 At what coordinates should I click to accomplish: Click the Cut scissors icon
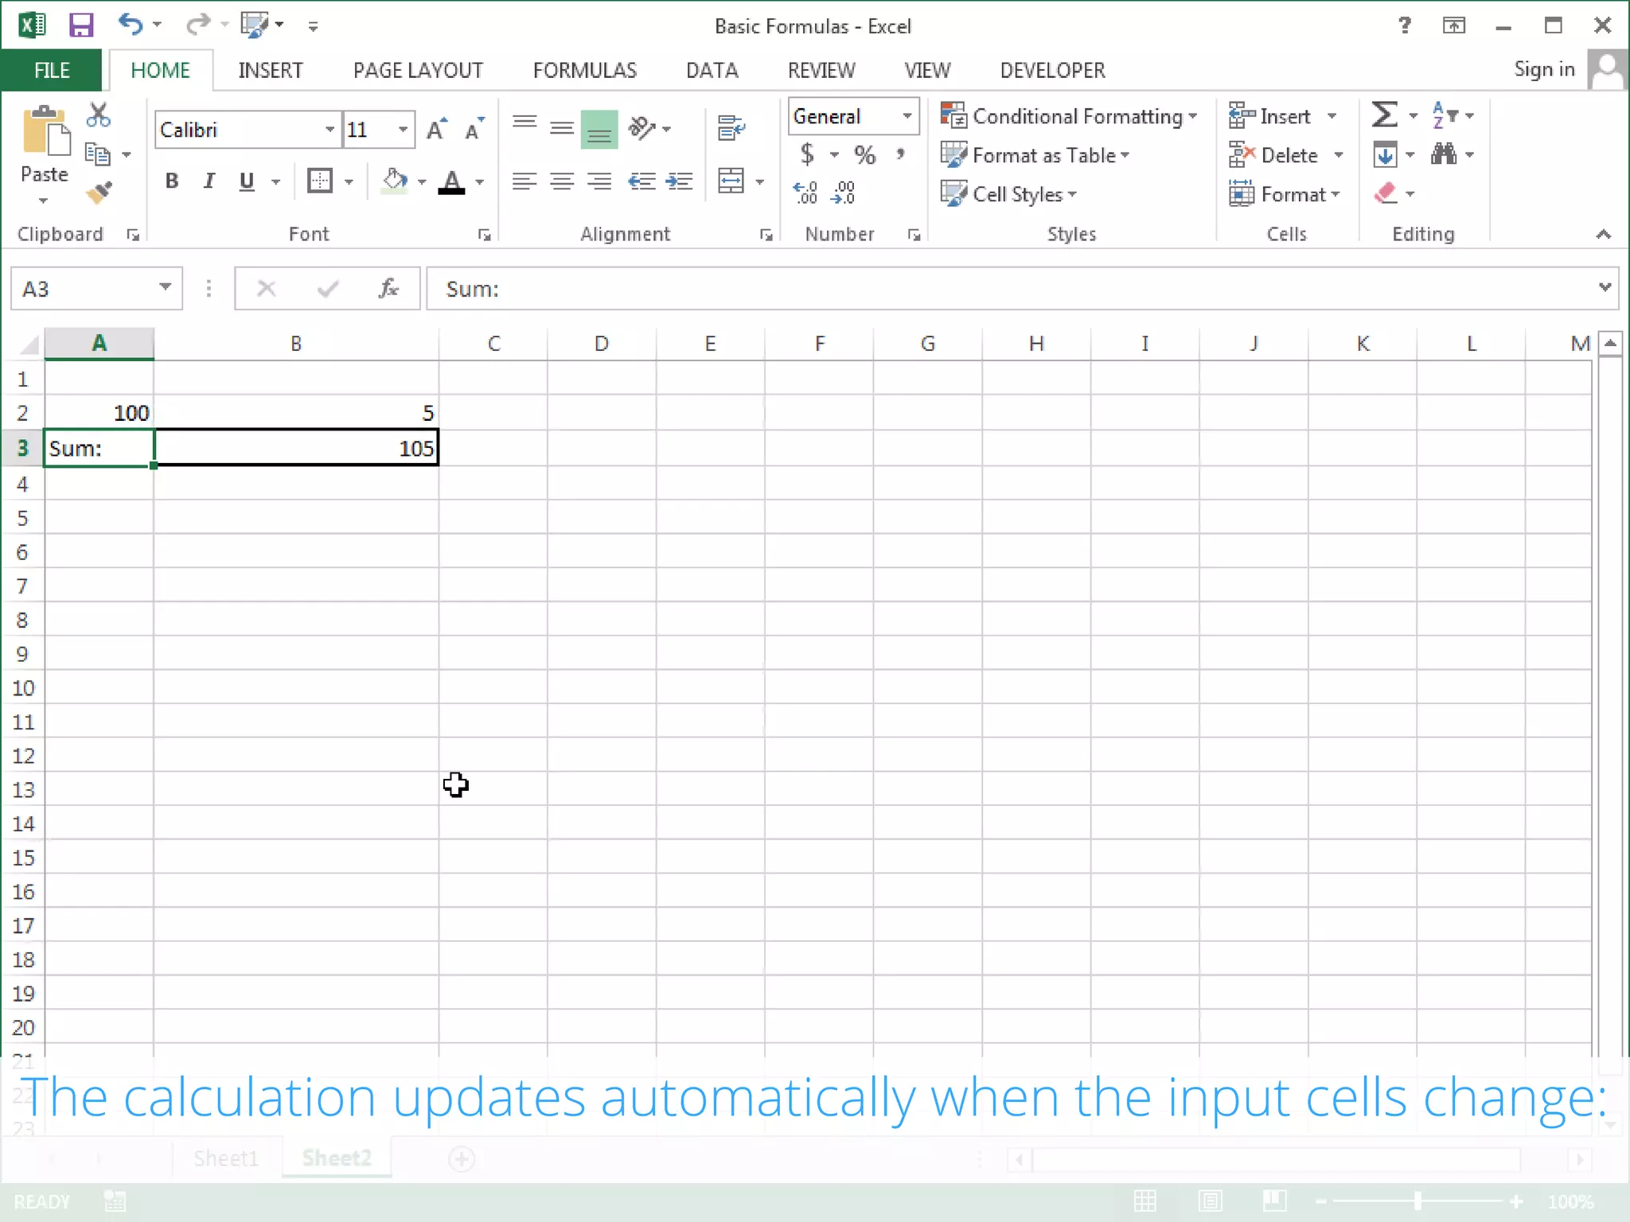[x=99, y=116]
